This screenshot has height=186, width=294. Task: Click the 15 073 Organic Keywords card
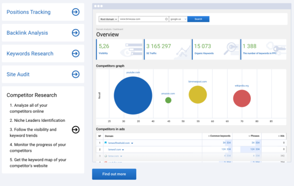click(x=216, y=49)
